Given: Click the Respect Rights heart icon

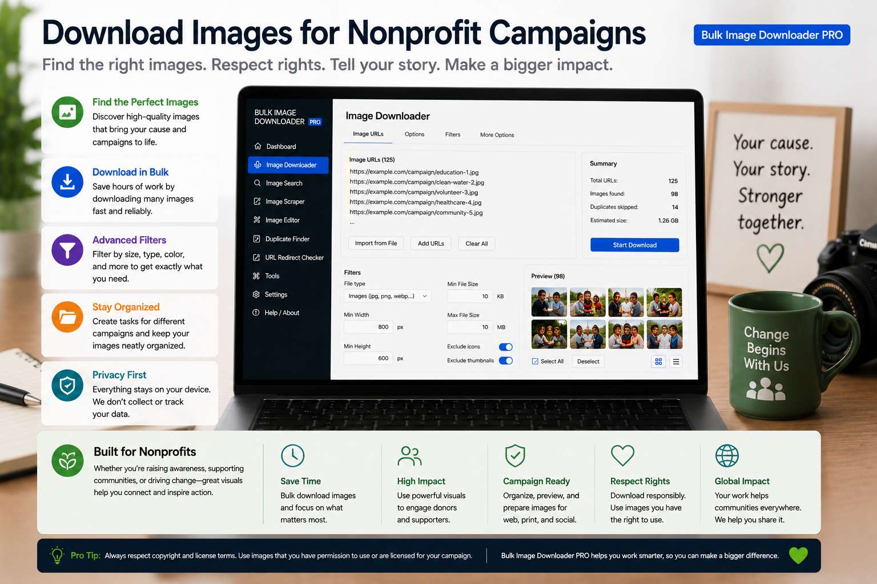Looking at the screenshot, I should [622, 455].
